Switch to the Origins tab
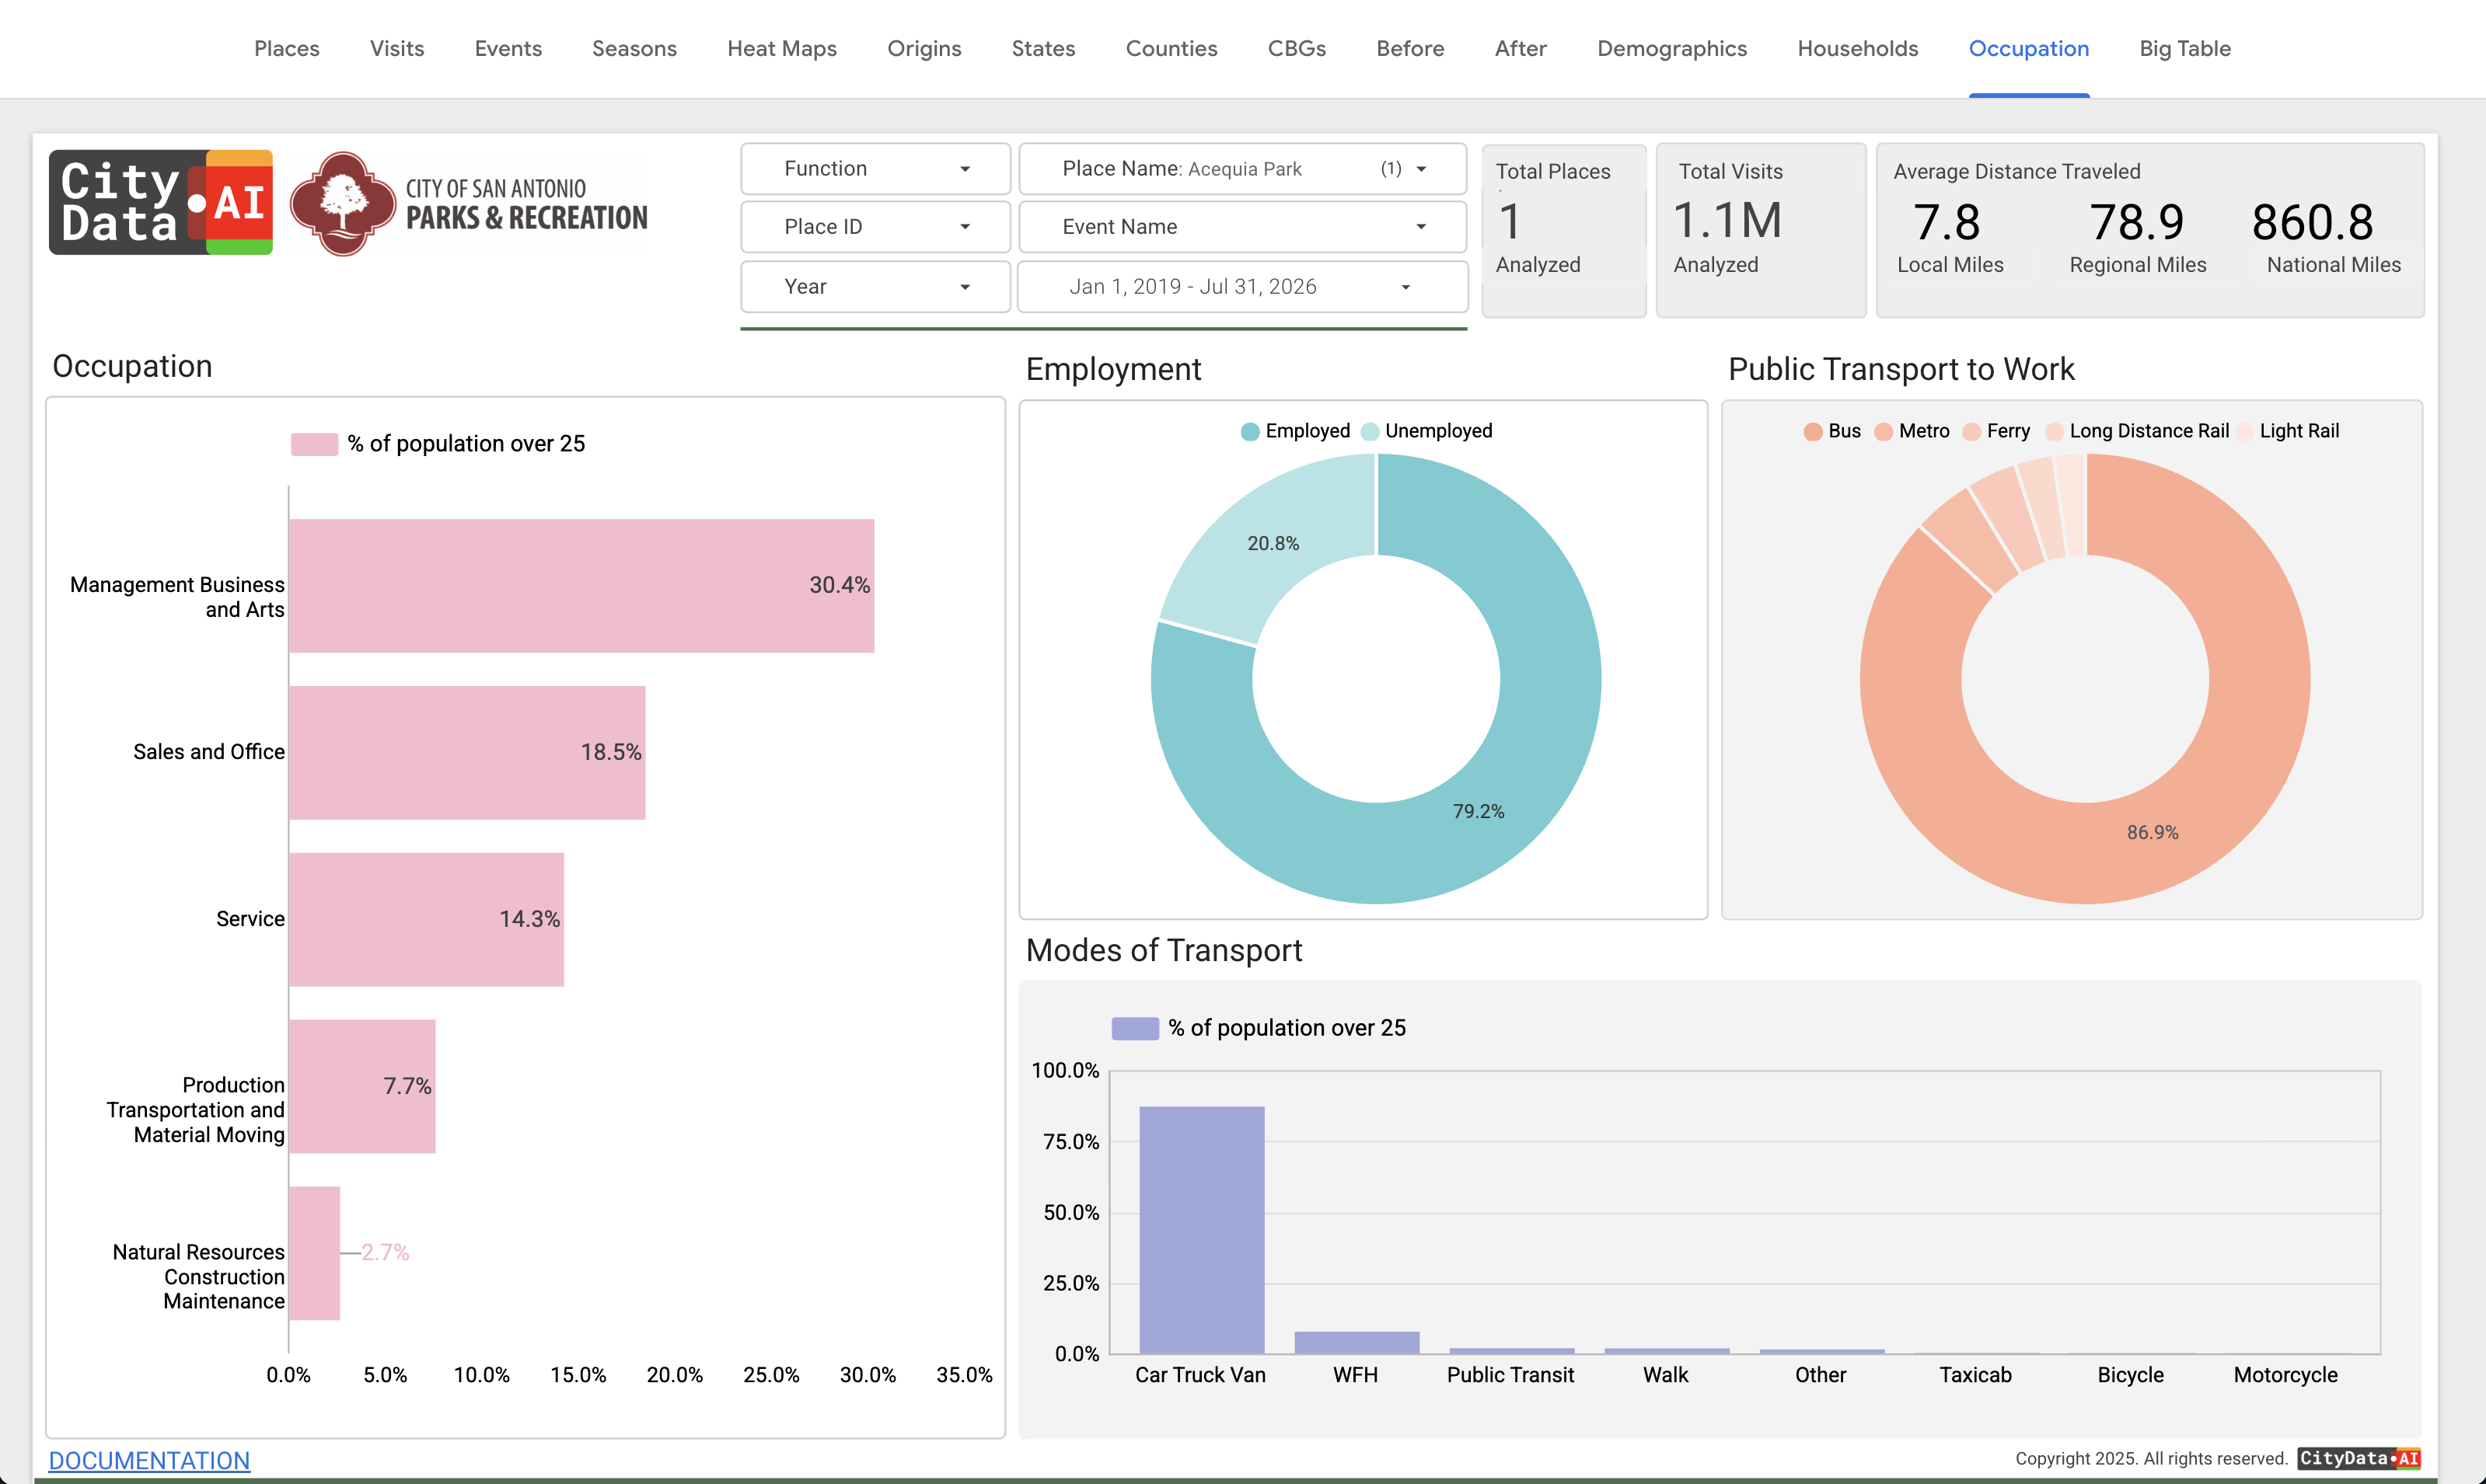The width and height of the screenshot is (2486, 1484). click(924, 48)
